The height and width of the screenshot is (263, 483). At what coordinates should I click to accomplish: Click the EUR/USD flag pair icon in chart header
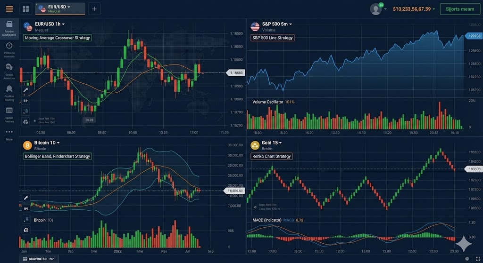pyautogui.click(x=28, y=27)
